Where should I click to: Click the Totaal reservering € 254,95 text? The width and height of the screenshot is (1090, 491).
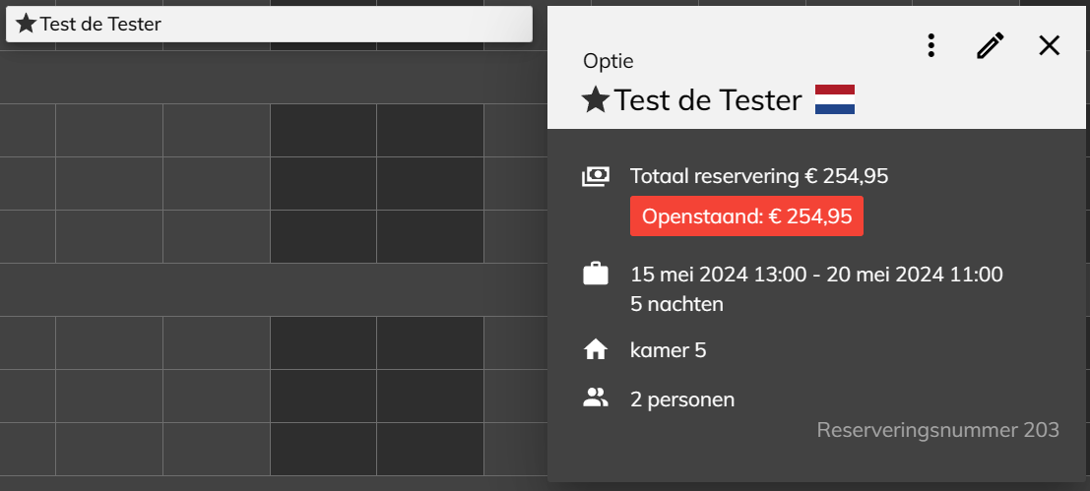(x=759, y=176)
